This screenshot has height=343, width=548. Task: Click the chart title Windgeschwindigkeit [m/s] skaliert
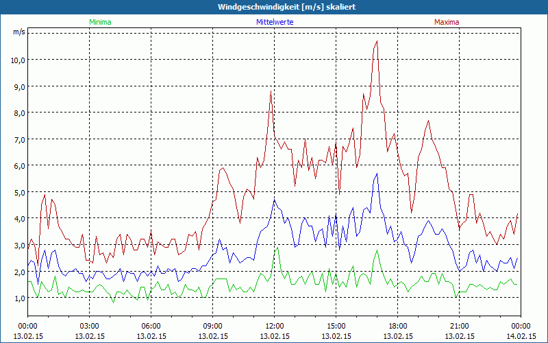tap(286, 7)
